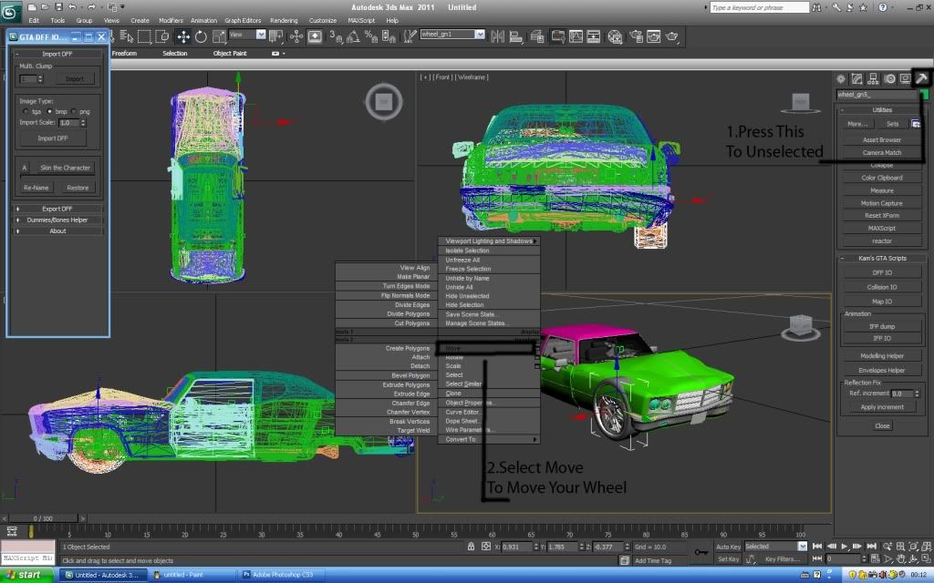This screenshot has height=583, width=934.
Task: Expand the Dummies/Bones Helper rollout
Action: click(x=57, y=220)
